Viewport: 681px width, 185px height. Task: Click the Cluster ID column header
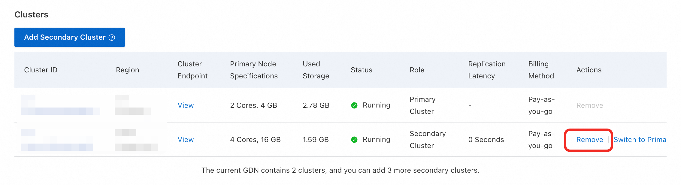[x=41, y=70]
